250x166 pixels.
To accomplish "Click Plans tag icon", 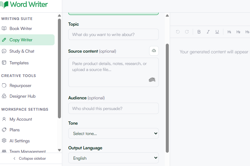I will click(x=4, y=130).
